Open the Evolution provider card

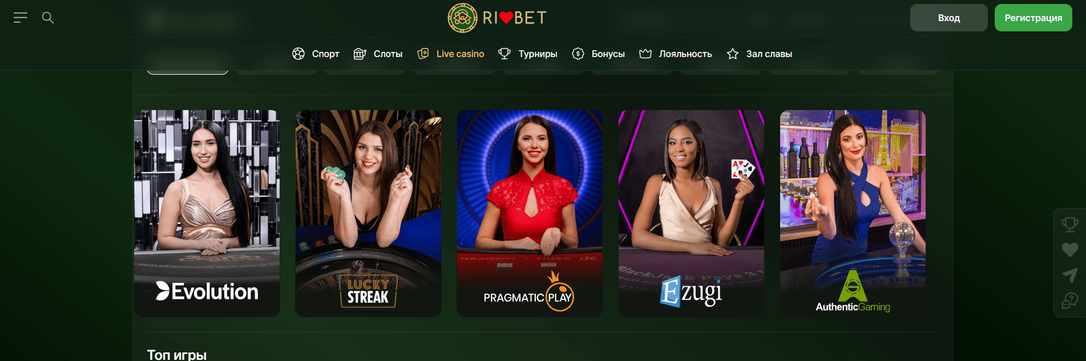[207, 213]
